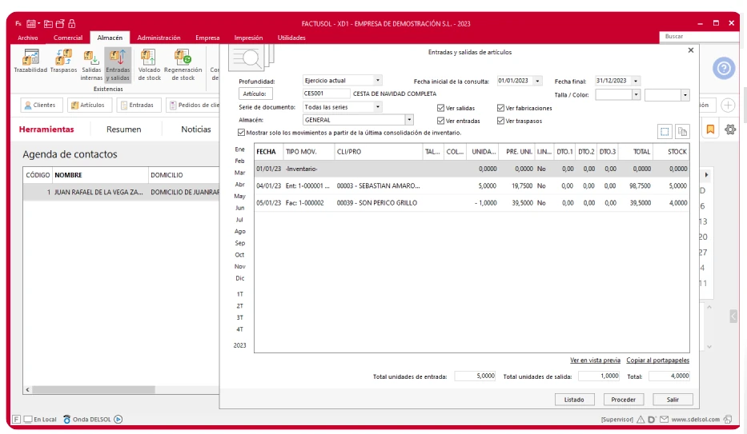The image size is (747, 434).
Task: Disable Mostrar solo los movimientos checkbox
Action: point(242,132)
